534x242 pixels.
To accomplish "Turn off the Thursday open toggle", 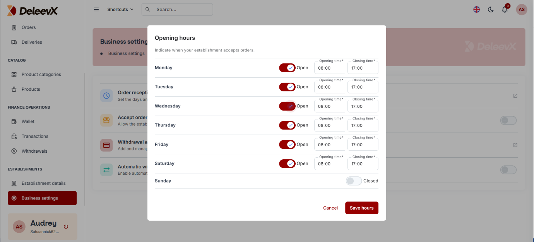I will (x=287, y=125).
